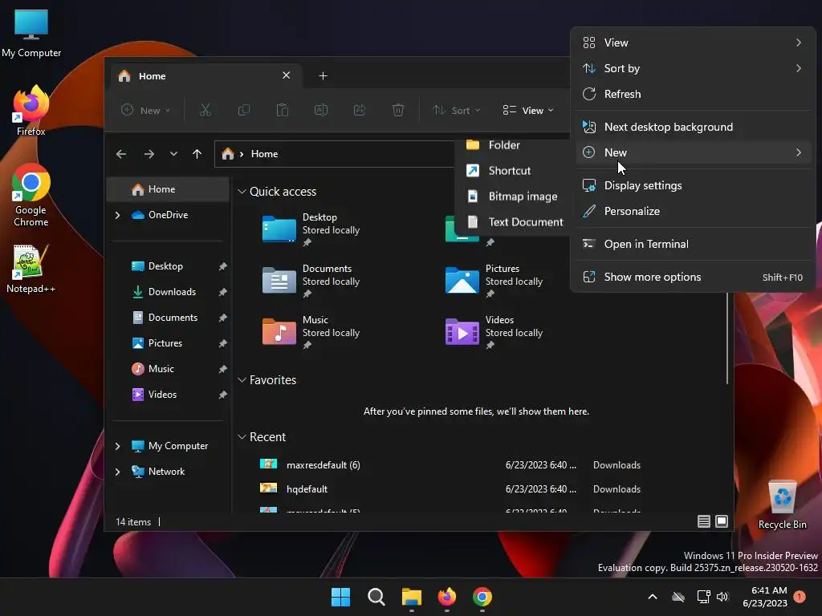
Task: Click the Share icon in File Explorer toolbar
Action: click(x=360, y=110)
